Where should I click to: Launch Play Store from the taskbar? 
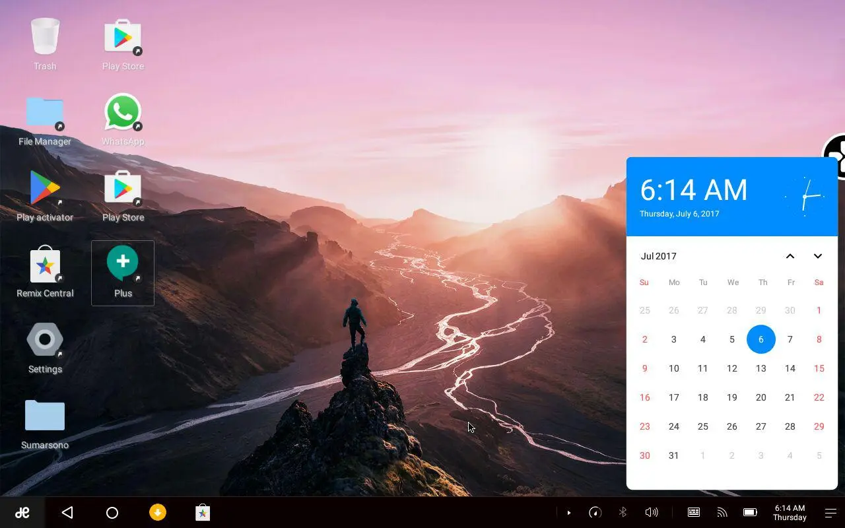[x=203, y=512]
